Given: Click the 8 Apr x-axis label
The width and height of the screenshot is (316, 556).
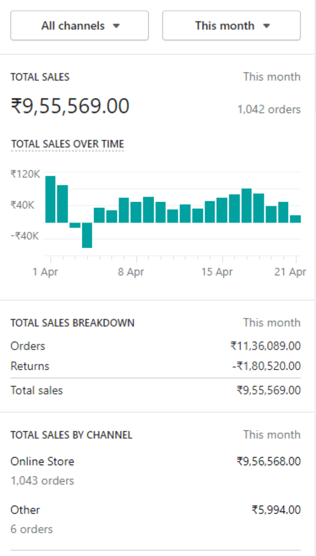Looking at the screenshot, I should coord(131,272).
